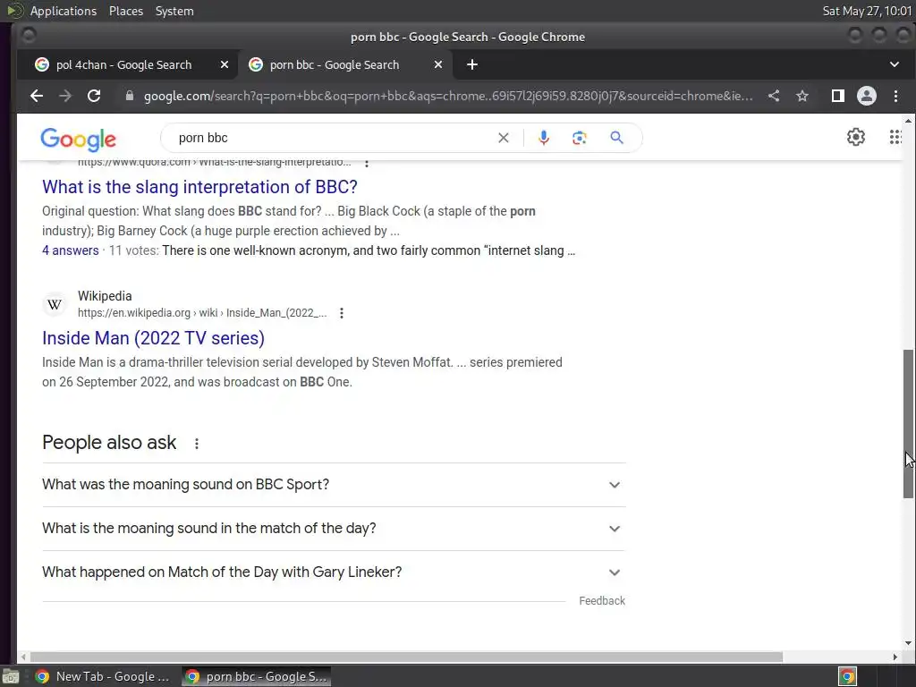Open Google quick settings gear
Screen dimensions: 916x687
click(856, 137)
